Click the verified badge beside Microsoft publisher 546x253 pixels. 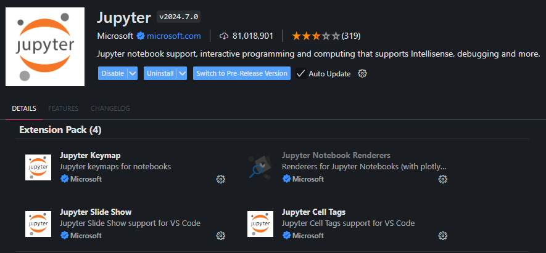click(141, 36)
